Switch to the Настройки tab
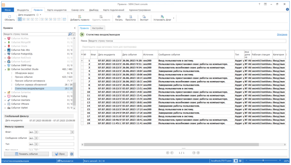 [97, 28]
